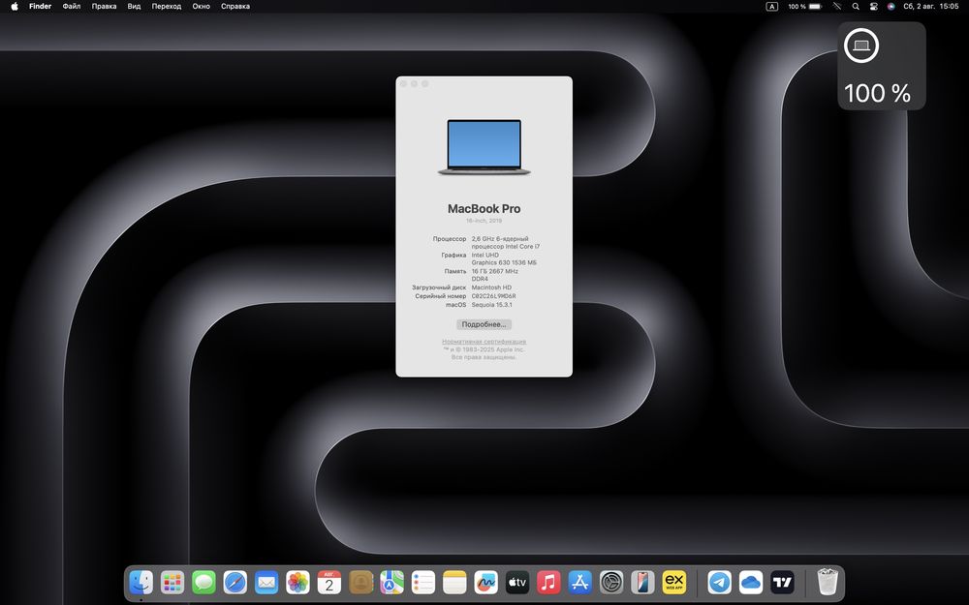
Task: Launch Music app from the Dock
Action: pos(548,582)
